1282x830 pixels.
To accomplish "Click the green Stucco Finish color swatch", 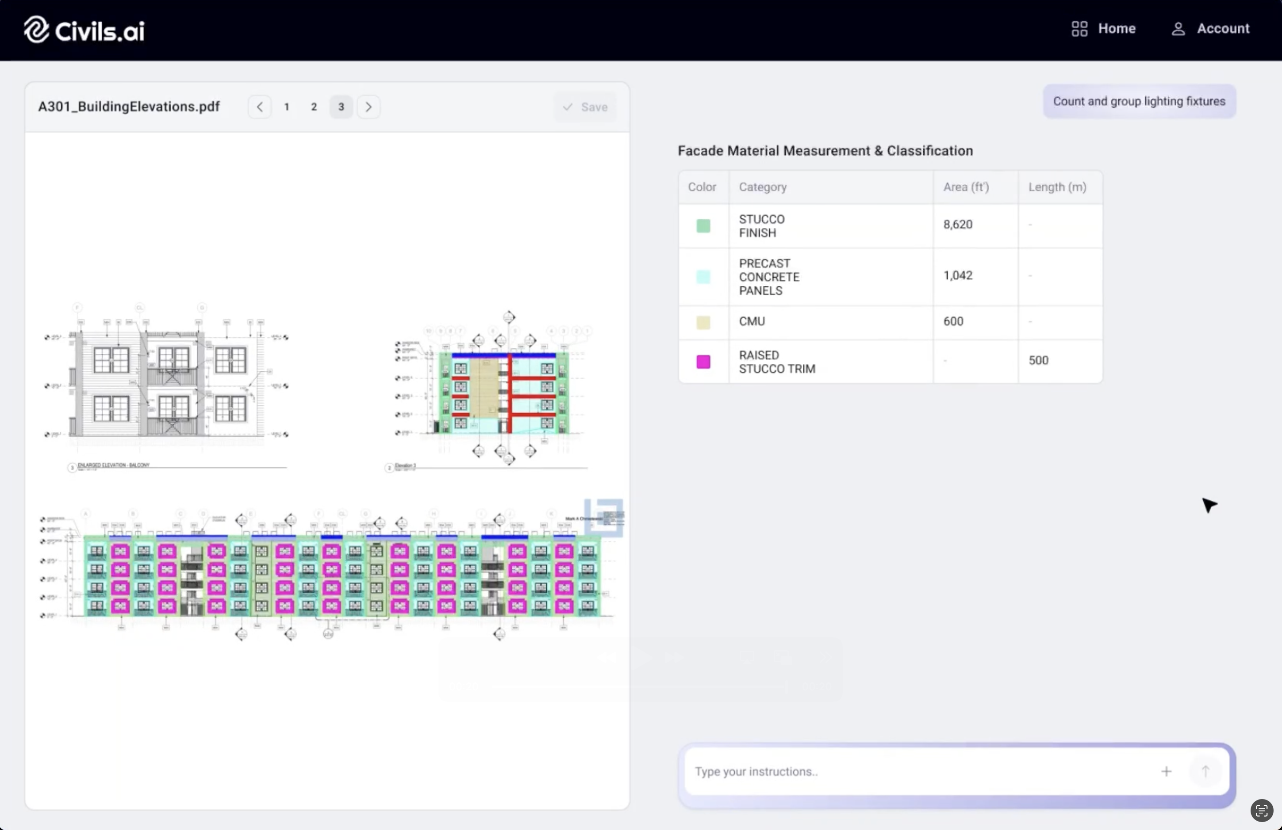I will [x=703, y=226].
